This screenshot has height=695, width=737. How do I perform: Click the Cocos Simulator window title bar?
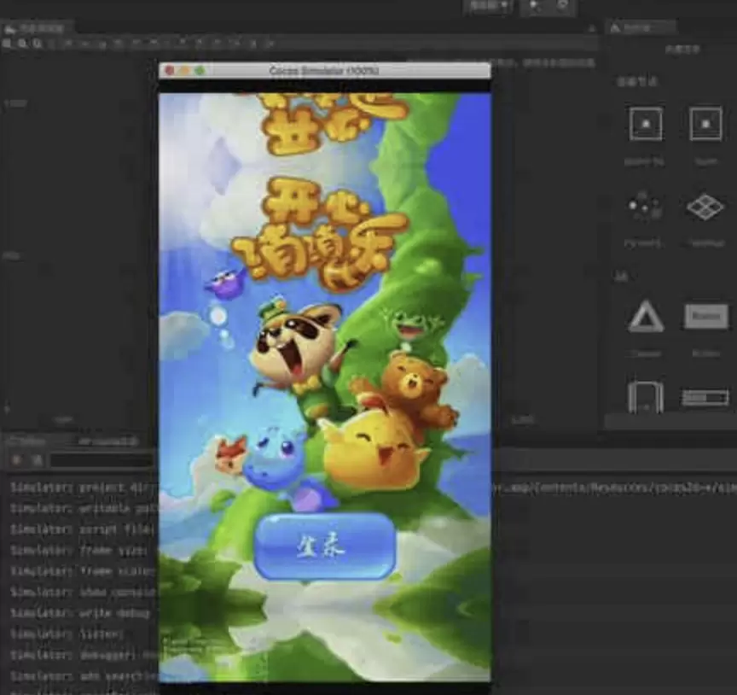pyautogui.click(x=324, y=71)
